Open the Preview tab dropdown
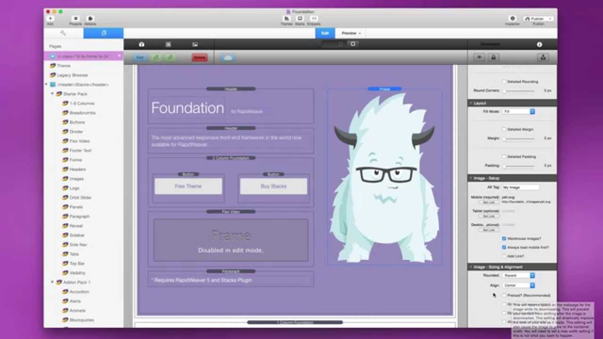The height and width of the screenshot is (339, 603). coord(351,33)
